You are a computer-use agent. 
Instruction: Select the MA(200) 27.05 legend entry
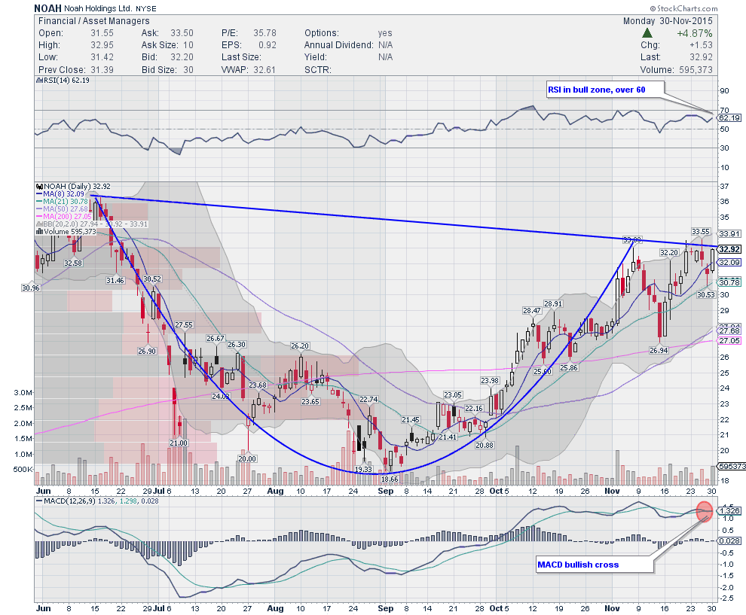click(64, 217)
